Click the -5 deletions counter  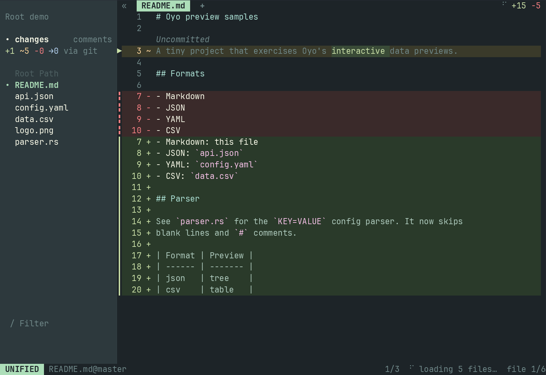pyautogui.click(x=536, y=6)
